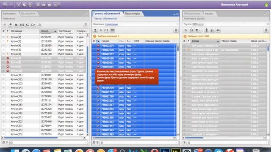Click the username Борисиков Анатолий
Screen dimensions: 271x152
tap(235, 5)
